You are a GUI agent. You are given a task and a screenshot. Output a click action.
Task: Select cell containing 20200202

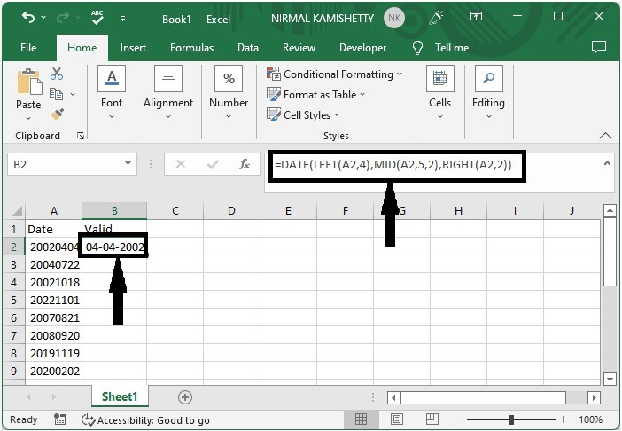tap(53, 371)
